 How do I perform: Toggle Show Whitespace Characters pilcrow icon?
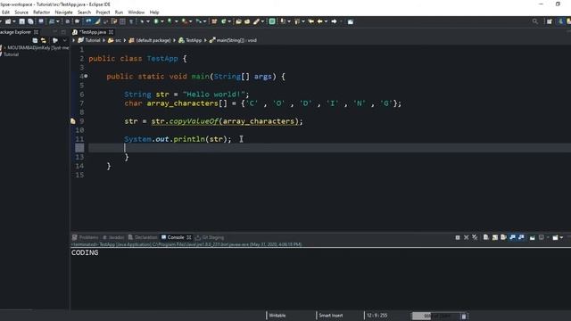(x=131, y=21)
